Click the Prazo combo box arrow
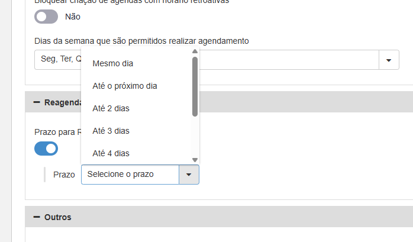Image resolution: width=413 pixels, height=242 pixels. pos(189,175)
